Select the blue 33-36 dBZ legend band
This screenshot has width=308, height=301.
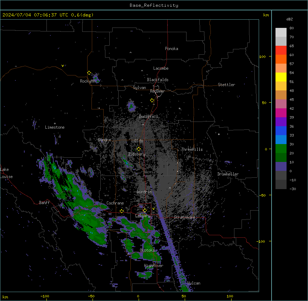pyautogui.click(x=281, y=130)
